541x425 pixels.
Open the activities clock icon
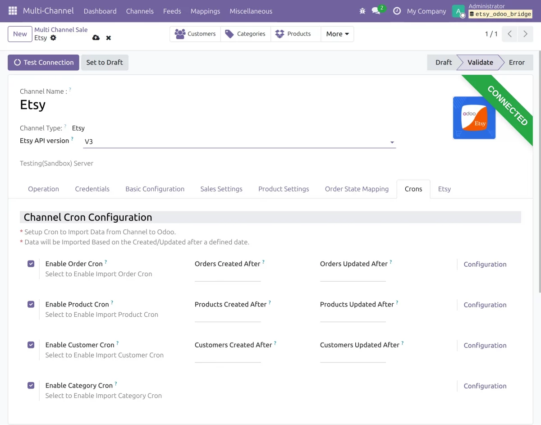click(397, 11)
